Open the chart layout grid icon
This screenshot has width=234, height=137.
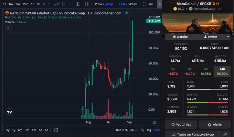tap(86, 4)
